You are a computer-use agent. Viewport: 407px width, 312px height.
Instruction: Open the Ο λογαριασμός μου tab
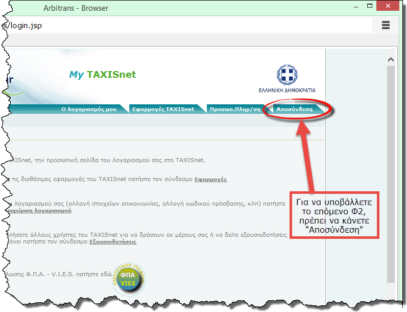tap(89, 109)
